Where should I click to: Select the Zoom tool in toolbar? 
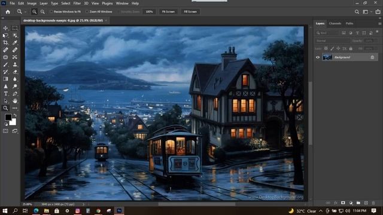[x=5, y=108]
